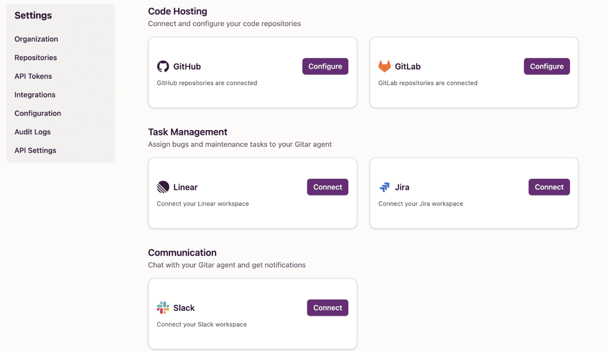Screen dimensions: 608x351
Task: Open the API Settings section
Action: (35, 150)
